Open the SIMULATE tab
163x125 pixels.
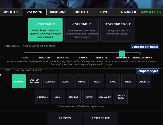pyautogui.click(x=81, y=12)
